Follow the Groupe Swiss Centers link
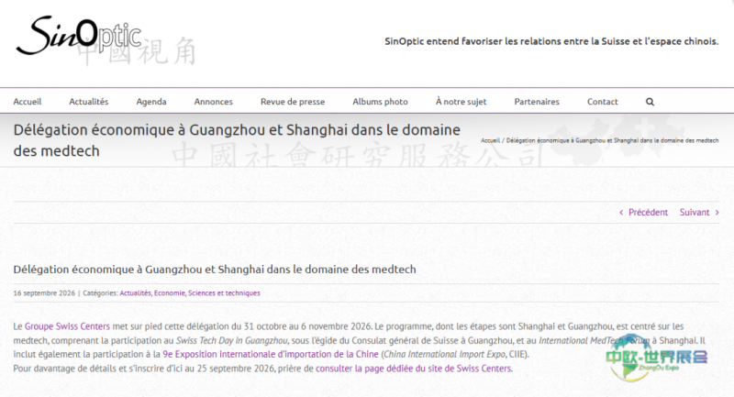 point(67,326)
